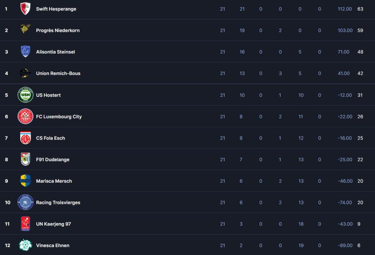Open the Swift Hesperange team name link
The image size is (375, 255).
(x=56, y=9)
